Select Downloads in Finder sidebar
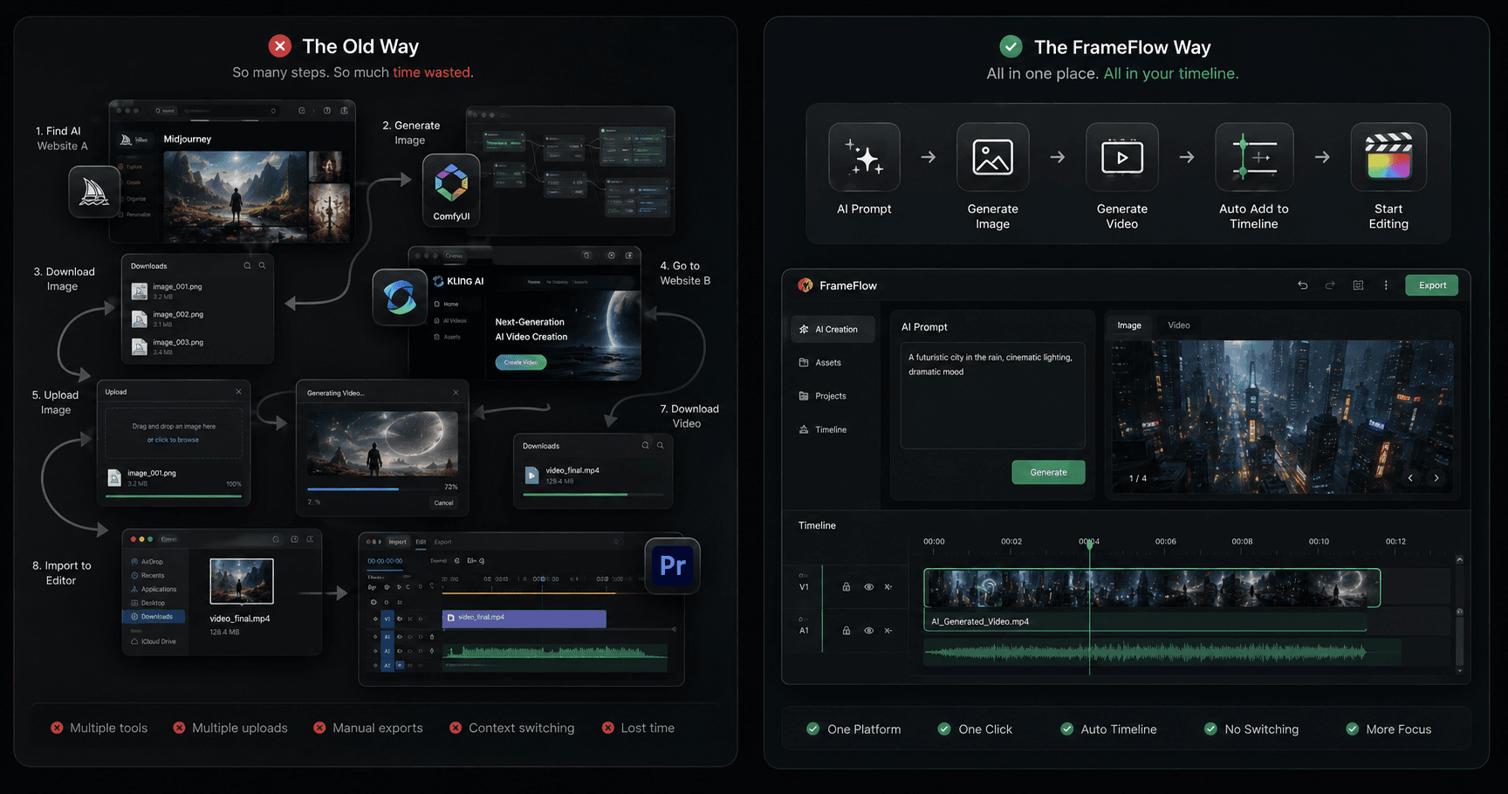Viewport: 1508px width, 794px height. (x=154, y=617)
